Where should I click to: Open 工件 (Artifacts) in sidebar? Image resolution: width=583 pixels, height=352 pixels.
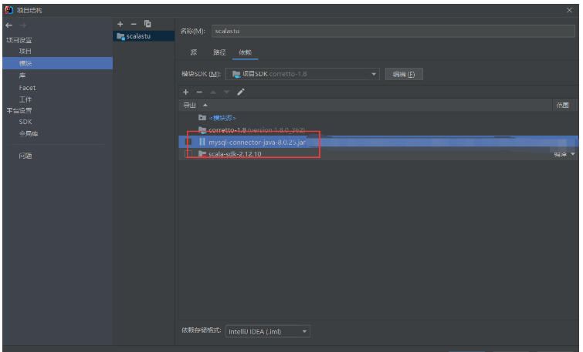(25, 99)
